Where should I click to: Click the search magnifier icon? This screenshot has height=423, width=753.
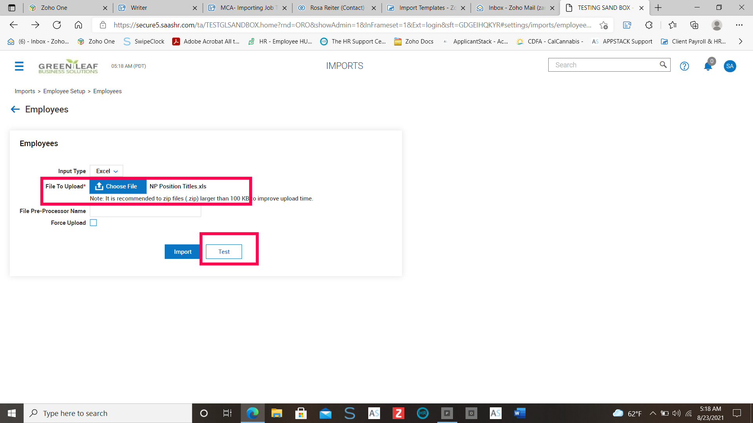[663, 65]
